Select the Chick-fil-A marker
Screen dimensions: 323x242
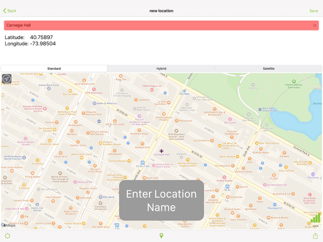click(60, 153)
